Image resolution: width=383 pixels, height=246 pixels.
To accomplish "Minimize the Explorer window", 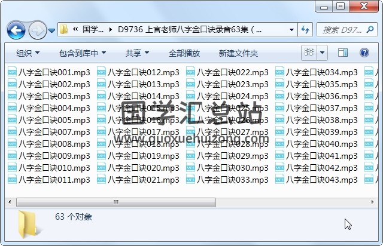I will (324, 7).
